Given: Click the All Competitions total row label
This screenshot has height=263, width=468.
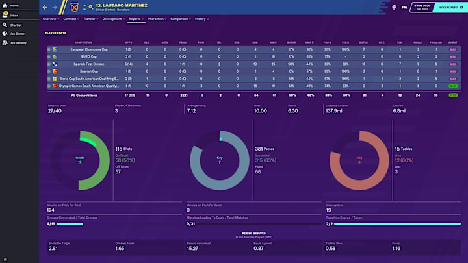Looking at the screenshot, I should click(84, 95).
